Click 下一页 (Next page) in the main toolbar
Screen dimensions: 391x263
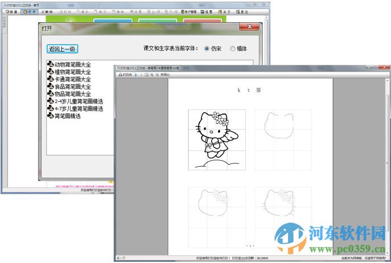pos(171,12)
